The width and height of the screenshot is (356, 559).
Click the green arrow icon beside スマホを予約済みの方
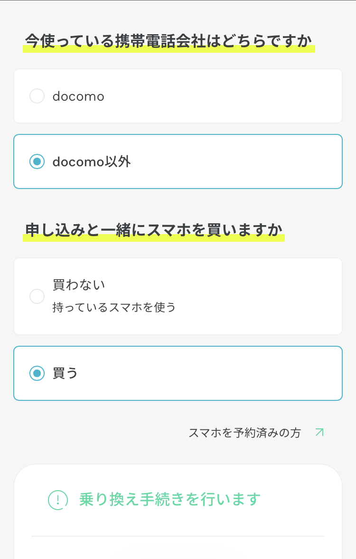(319, 433)
